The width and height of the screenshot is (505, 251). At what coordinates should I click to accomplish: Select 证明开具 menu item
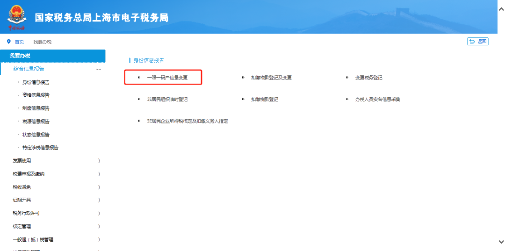coord(22,200)
